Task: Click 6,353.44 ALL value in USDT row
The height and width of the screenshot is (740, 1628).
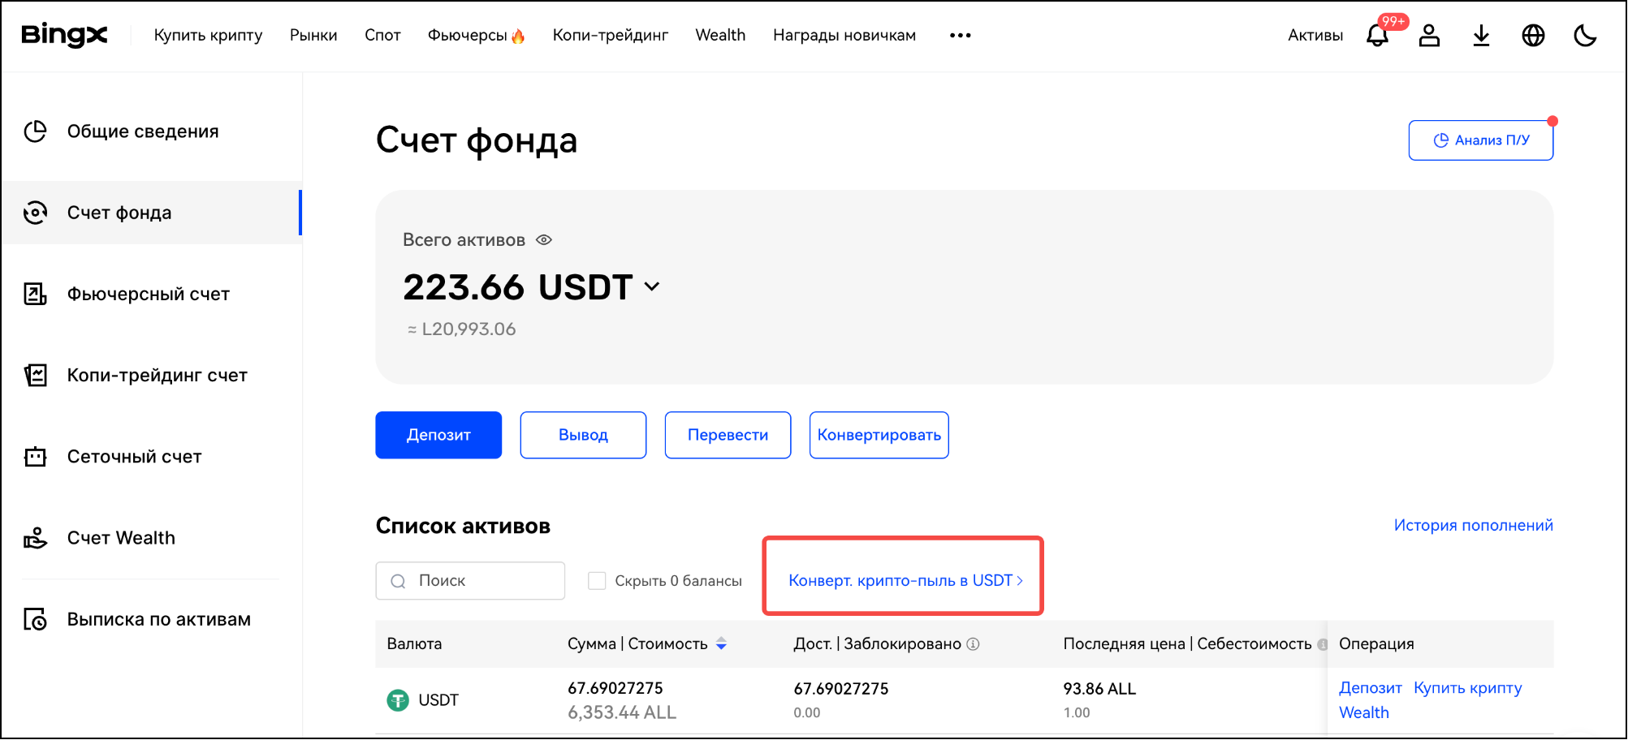Action: [x=622, y=712]
